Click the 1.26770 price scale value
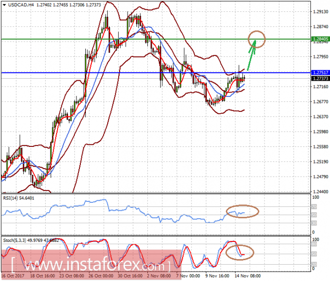Viewport: 330px width, 281px height. pyautogui.click(x=321, y=102)
